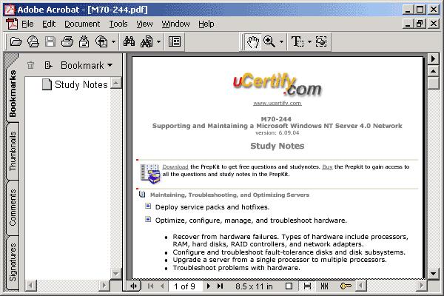Click bookmarks panel scroll down arrow
444x296 pixels.
click(116, 274)
